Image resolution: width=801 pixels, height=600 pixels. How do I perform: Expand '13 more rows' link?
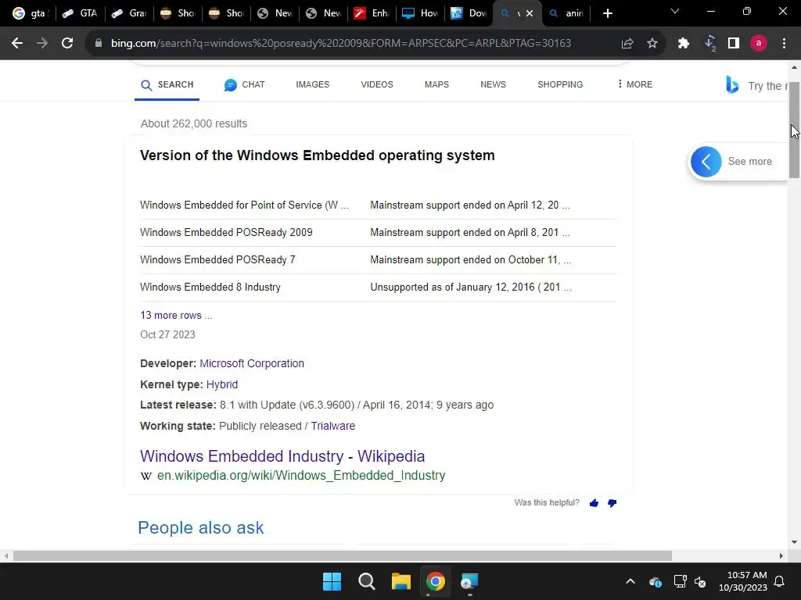point(176,316)
